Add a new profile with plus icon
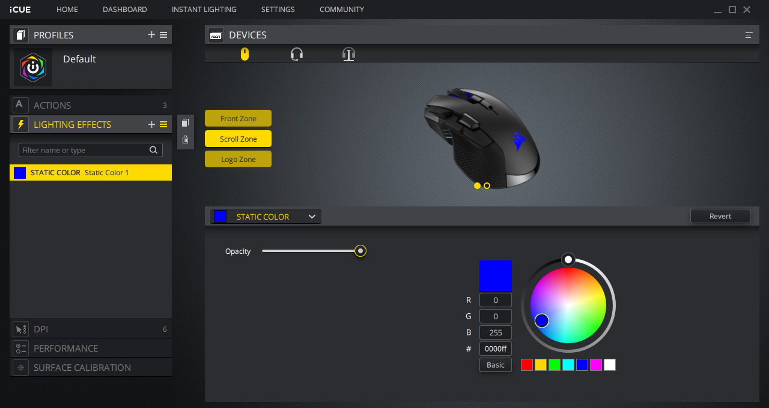Viewport: 769px width, 408px height. [x=151, y=35]
